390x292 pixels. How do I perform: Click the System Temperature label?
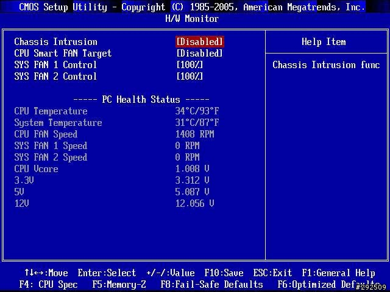[58, 123]
